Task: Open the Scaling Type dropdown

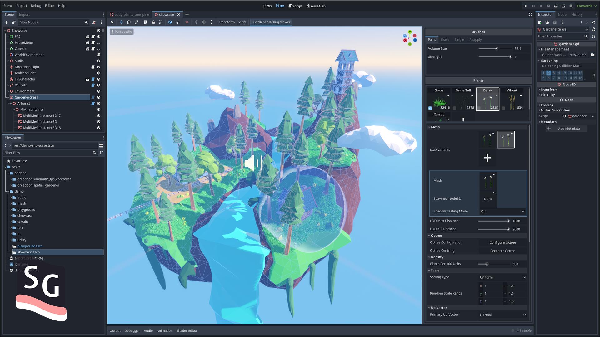Action: click(502, 277)
